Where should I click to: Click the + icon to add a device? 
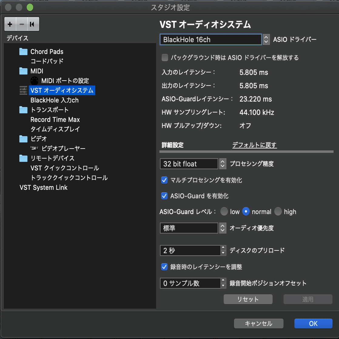10,24
